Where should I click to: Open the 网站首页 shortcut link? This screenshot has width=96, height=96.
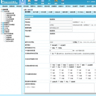tap(82, 6)
